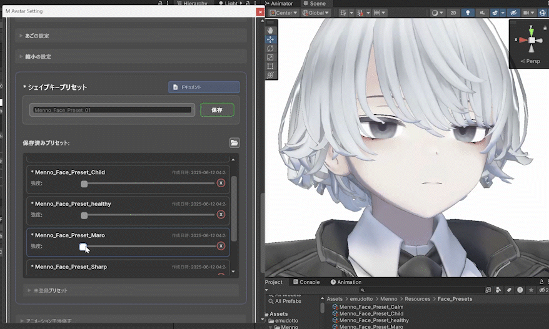Select the Scale tool in Scene toolbar
This screenshot has height=329, width=549.
[270, 57]
